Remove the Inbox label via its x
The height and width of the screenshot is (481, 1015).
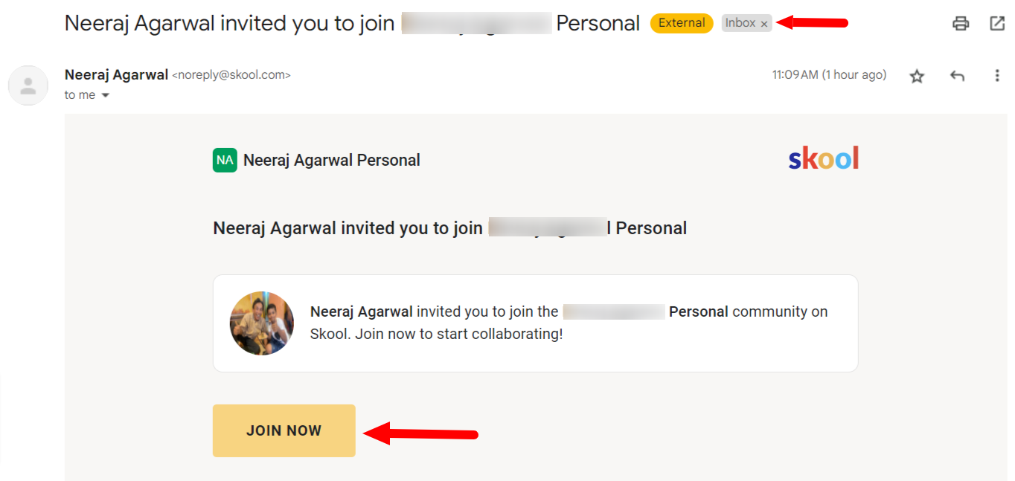pos(764,24)
